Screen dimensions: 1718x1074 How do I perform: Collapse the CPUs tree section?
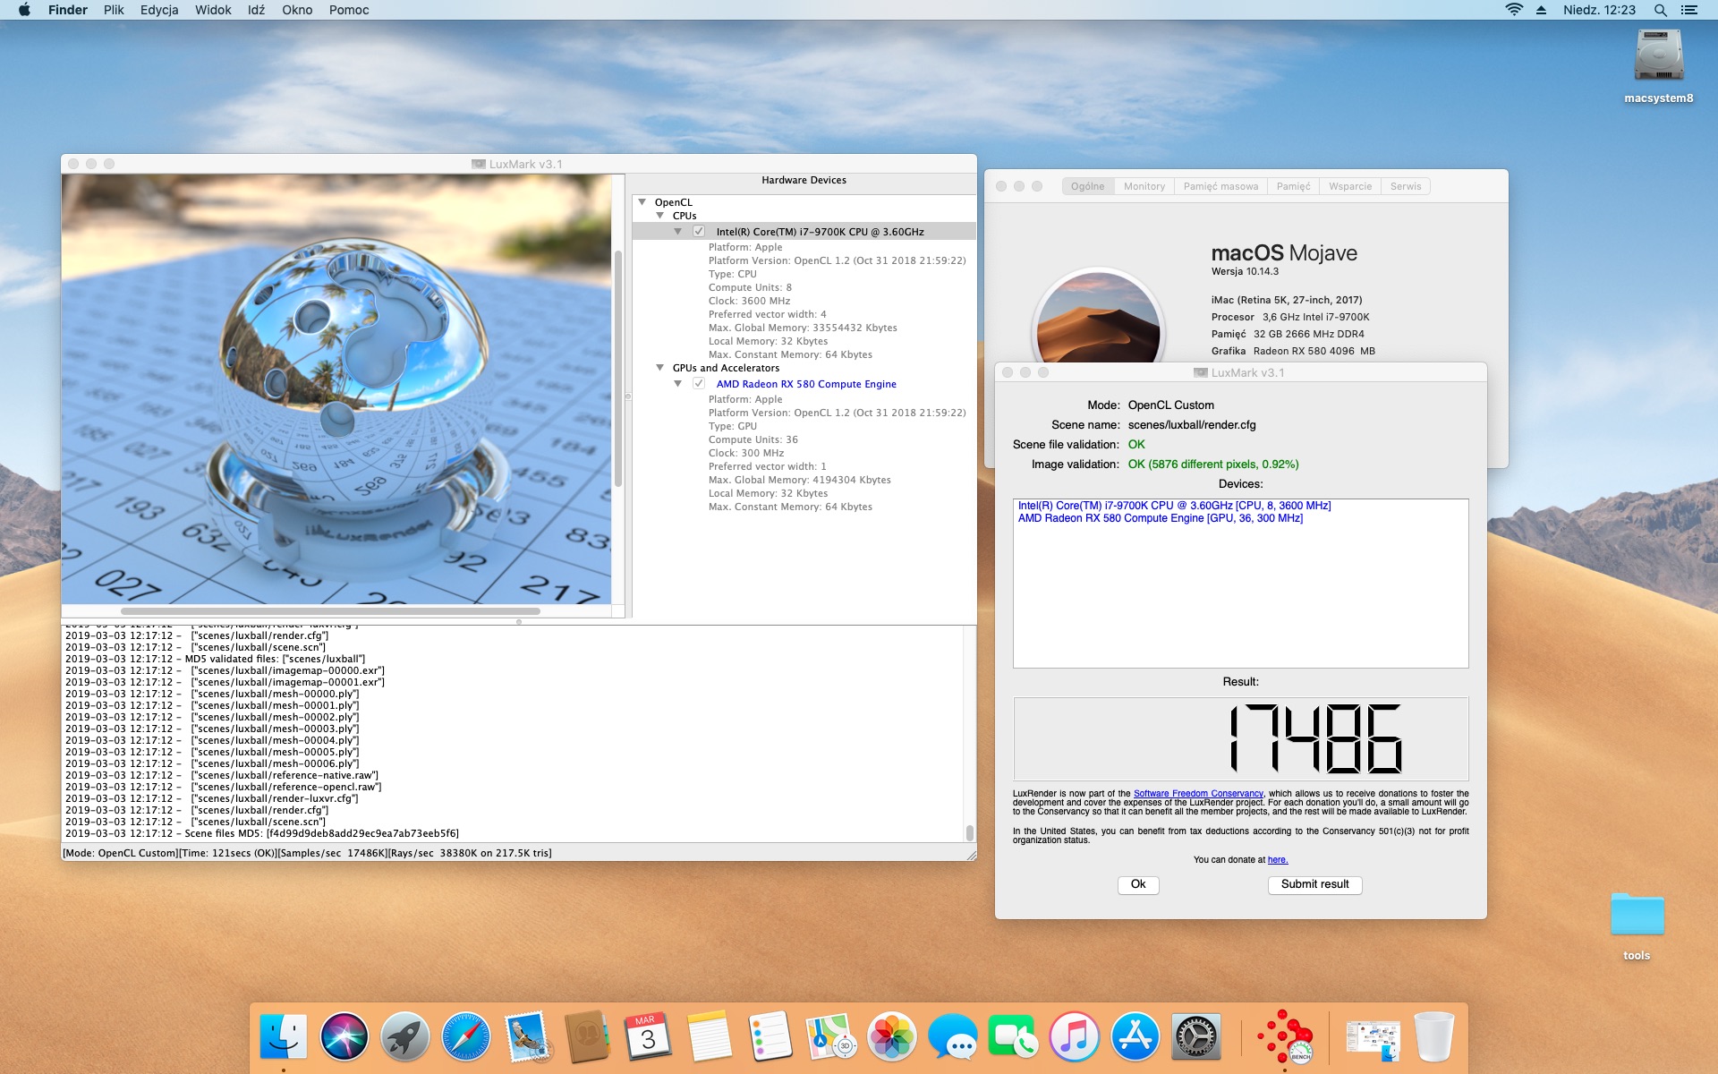coord(659,216)
